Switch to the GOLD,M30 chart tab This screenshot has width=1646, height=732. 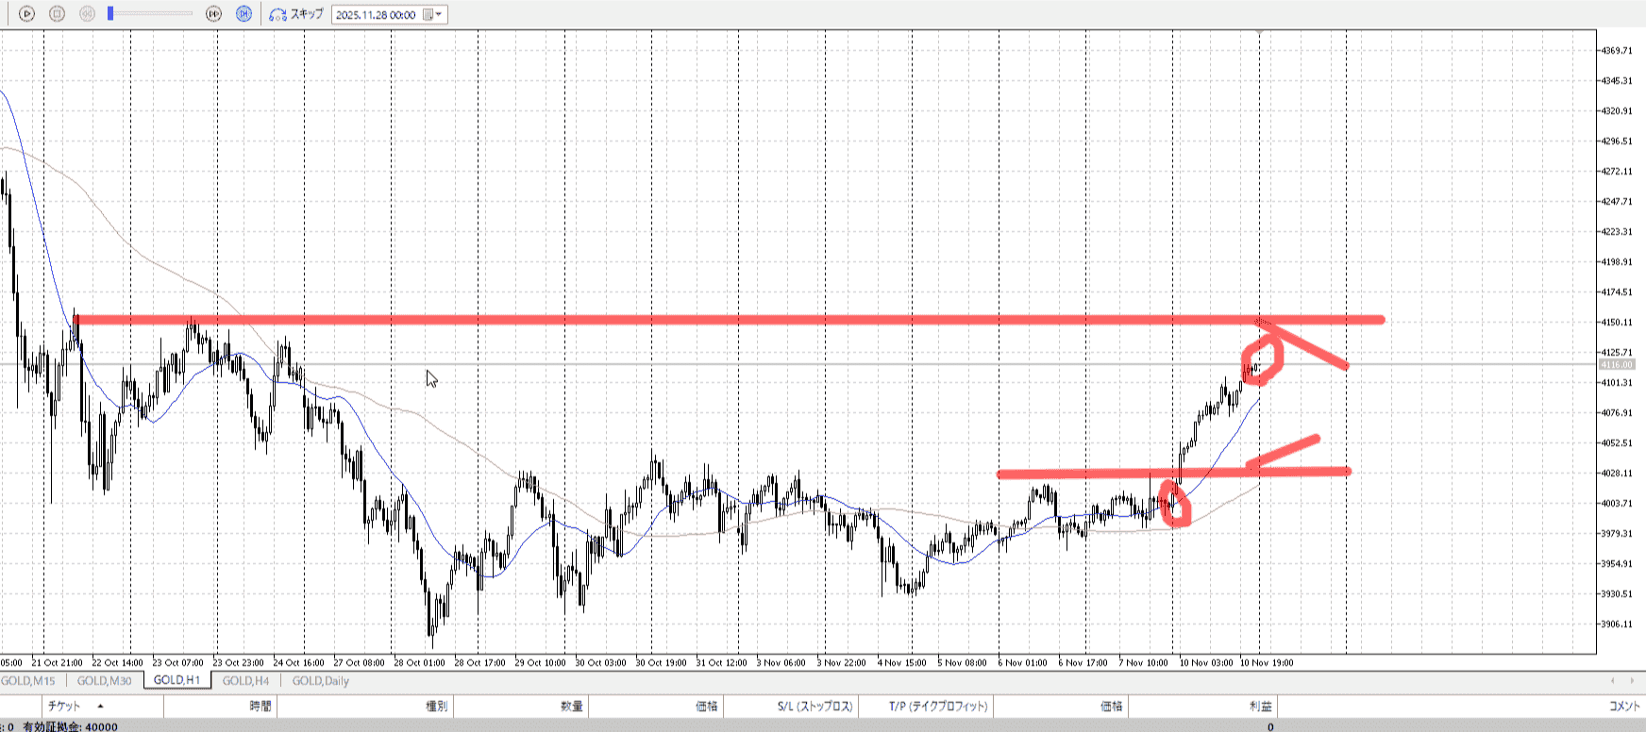pyautogui.click(x=104, y=681)
